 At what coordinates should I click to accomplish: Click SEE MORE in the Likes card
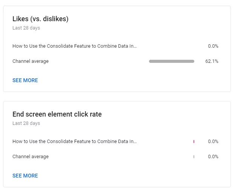tap(25, 80)
